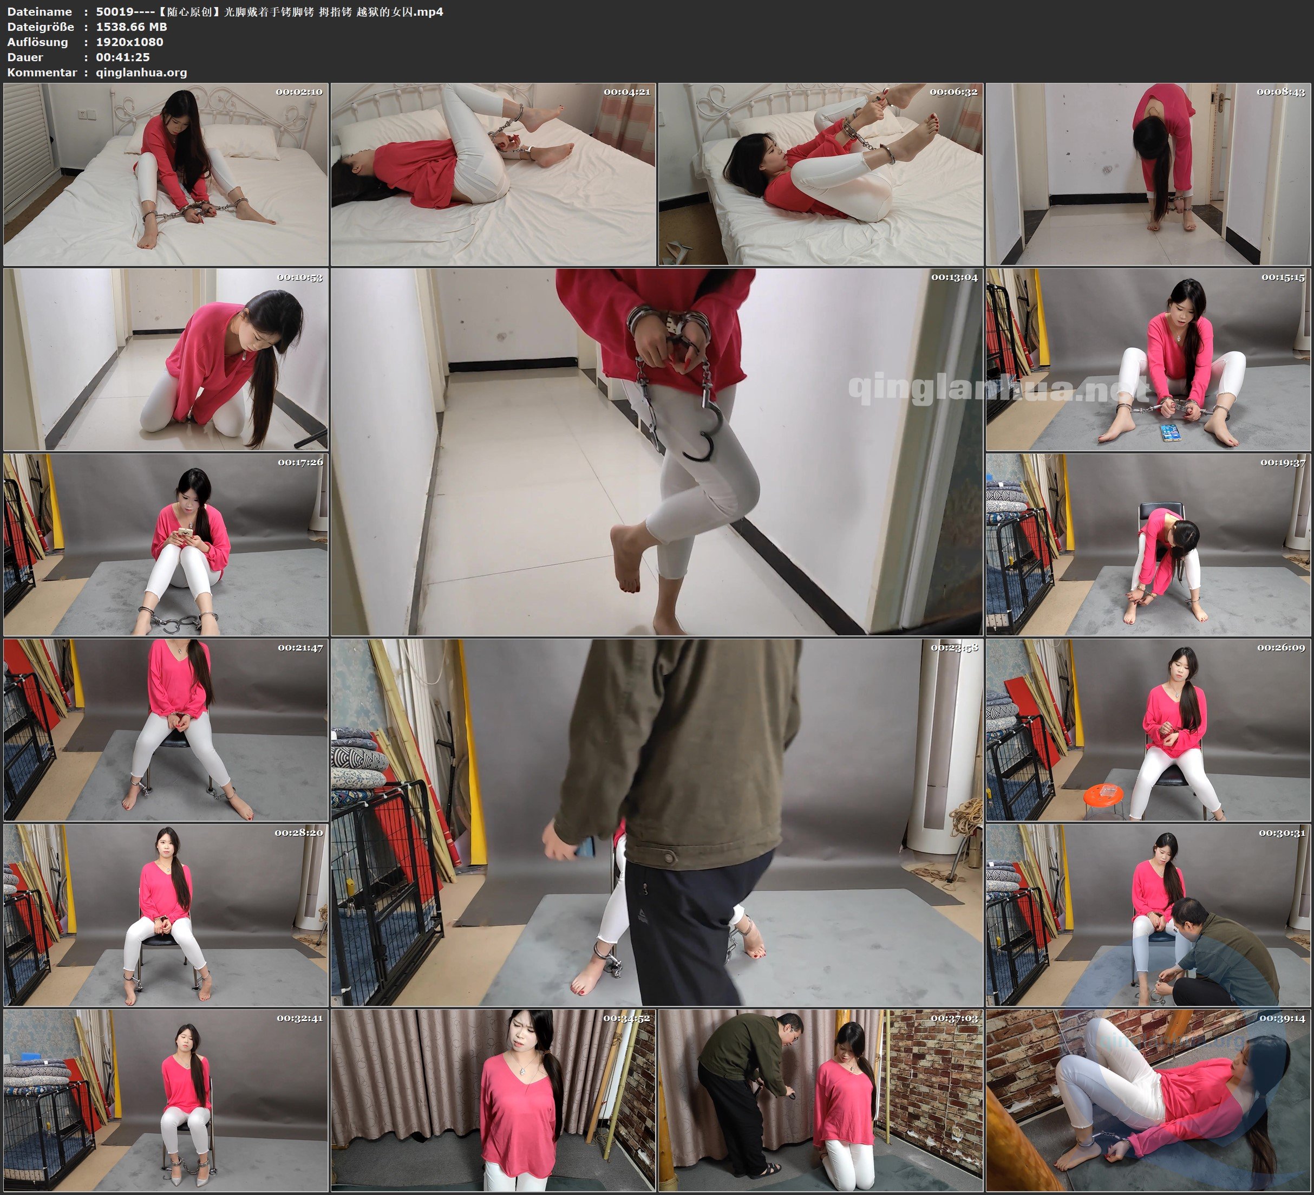Select the thumbnail timestamped 00:10:53
Image resolution: width=1314 pixels, height=1195 pixels.
(x=166, y=359)
